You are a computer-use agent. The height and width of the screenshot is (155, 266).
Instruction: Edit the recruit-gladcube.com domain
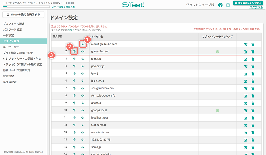point(245,44)
